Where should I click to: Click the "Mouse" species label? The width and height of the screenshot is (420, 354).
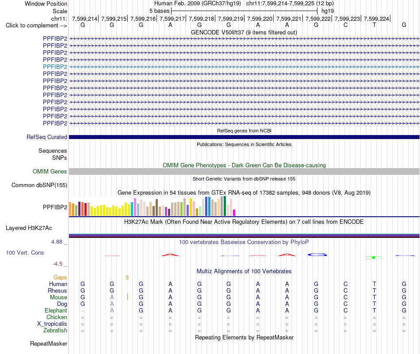(x=58, y=298)
